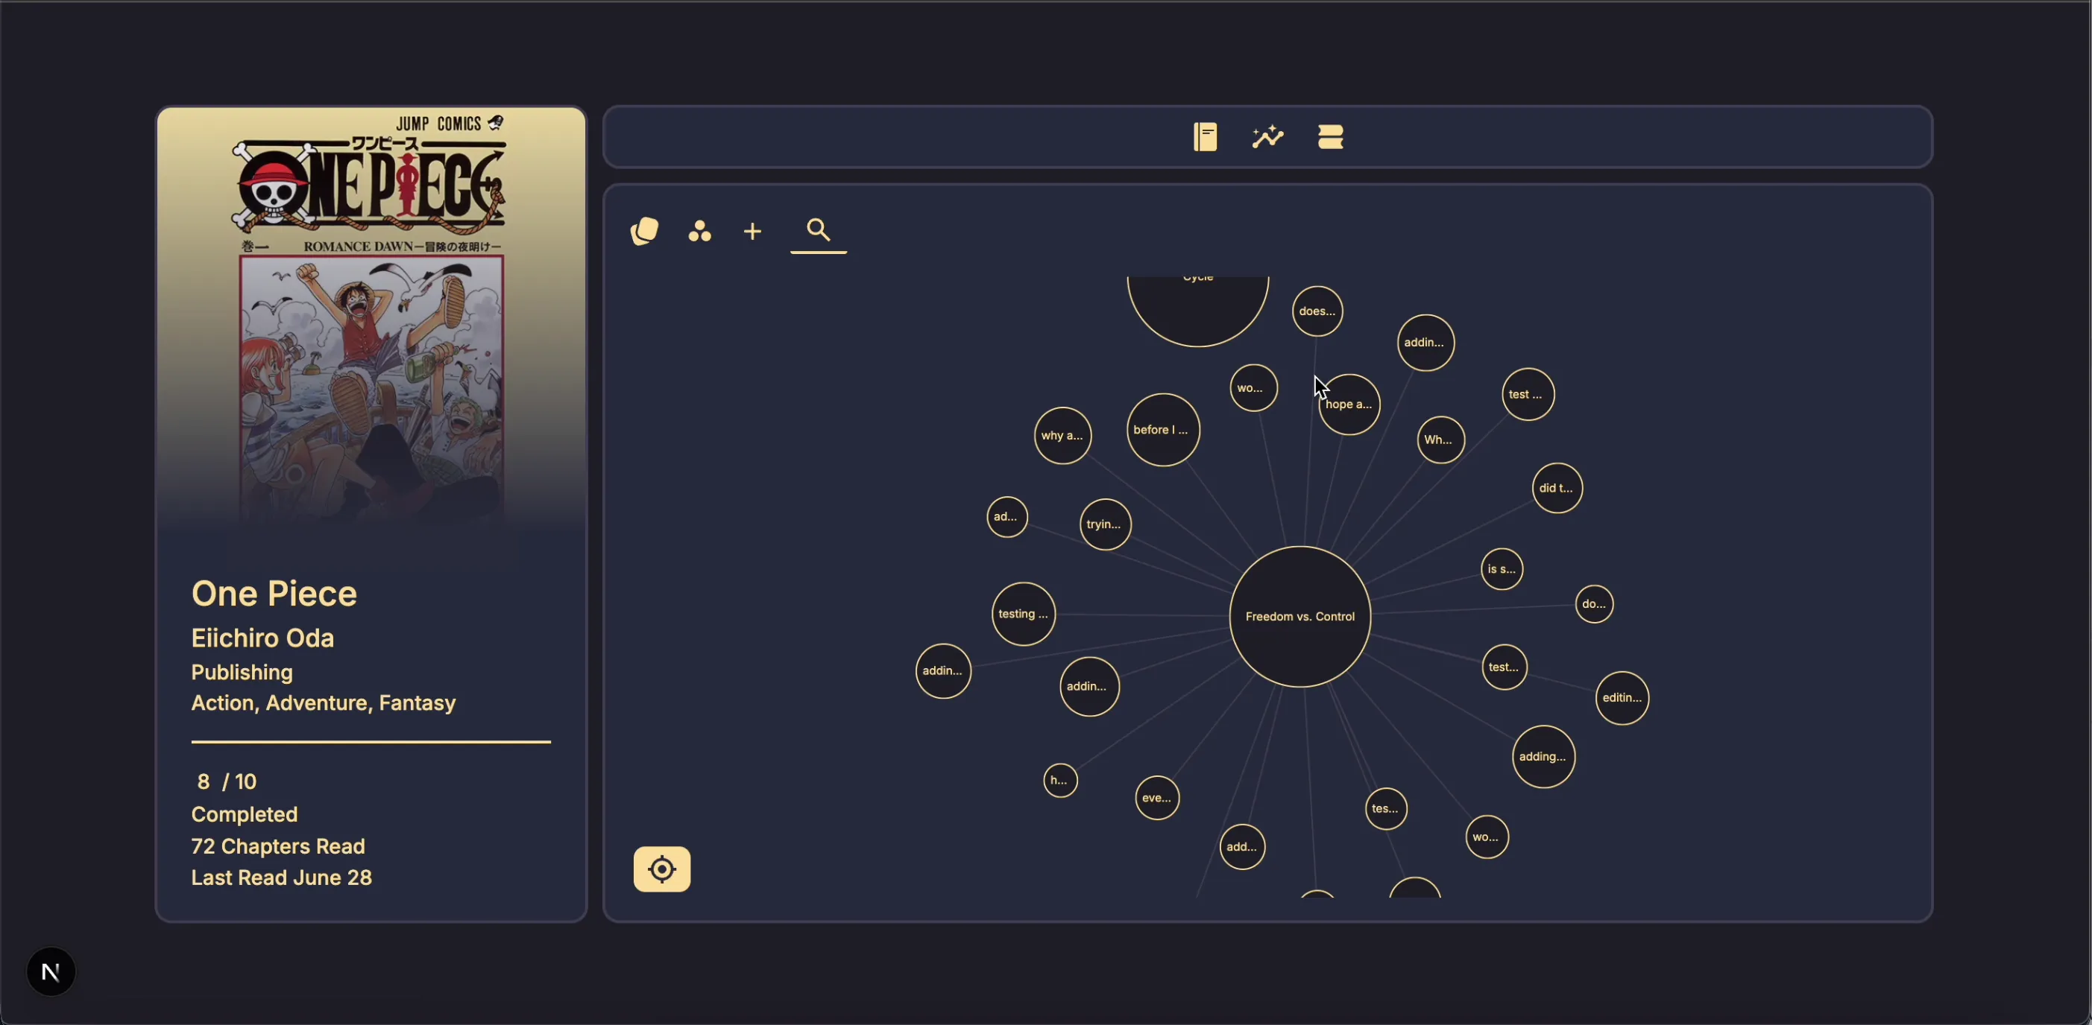Viewport: 2092px width, 1025px height.
Task: Click the Completed status text
Action: (245, 814)
